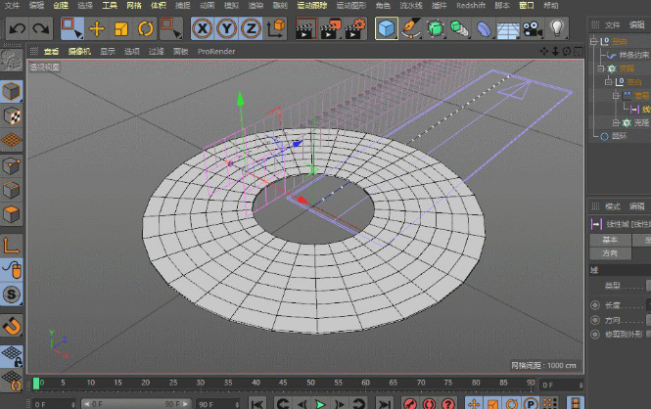This screenshot has width=651, height=409.
Task: Switch to Polygons mode in left sidebar
Action: pyautogui.click(x=12, y=213)
